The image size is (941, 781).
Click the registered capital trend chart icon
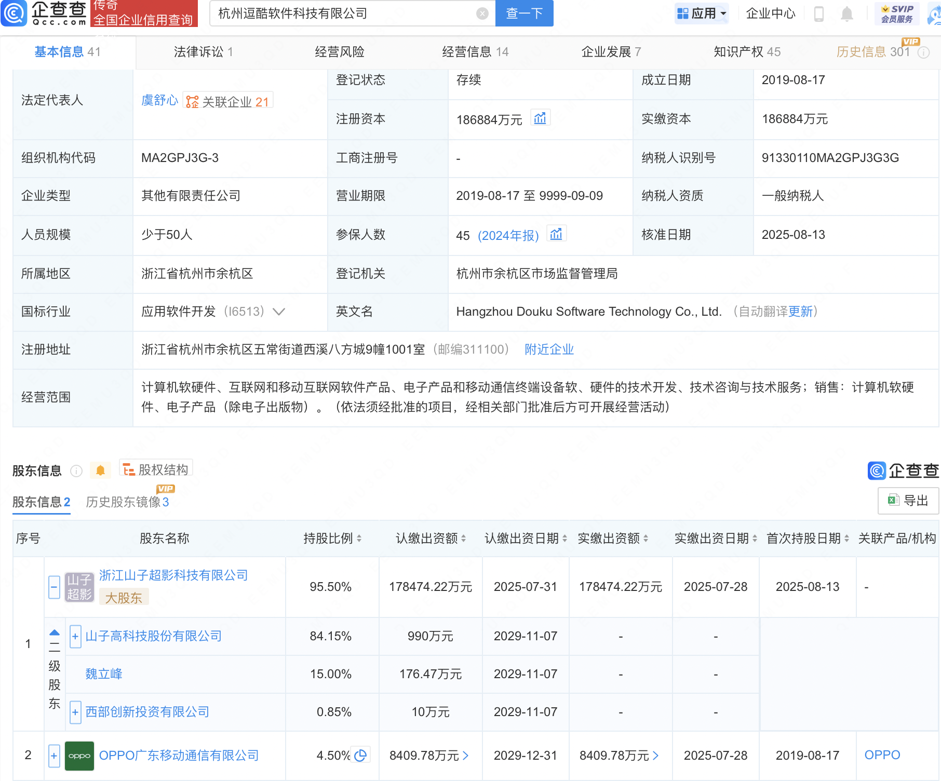click(x=540, y=118)
